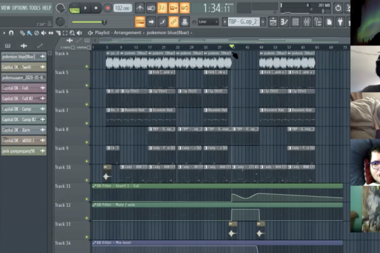The image size is (380, 253).
Task: Open the Mixer view icon
Action: coord(307,22)
